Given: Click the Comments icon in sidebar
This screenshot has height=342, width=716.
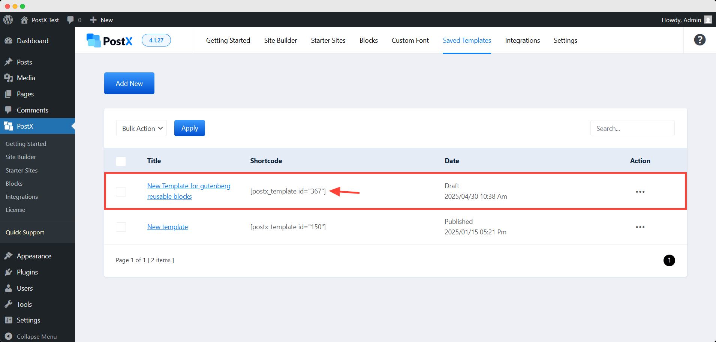Looking at the screenshot, I should [x=9, y=110].
